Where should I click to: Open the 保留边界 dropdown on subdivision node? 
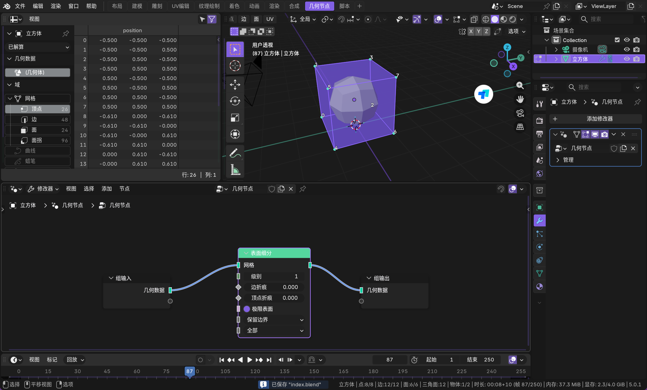tap(274, 320)
